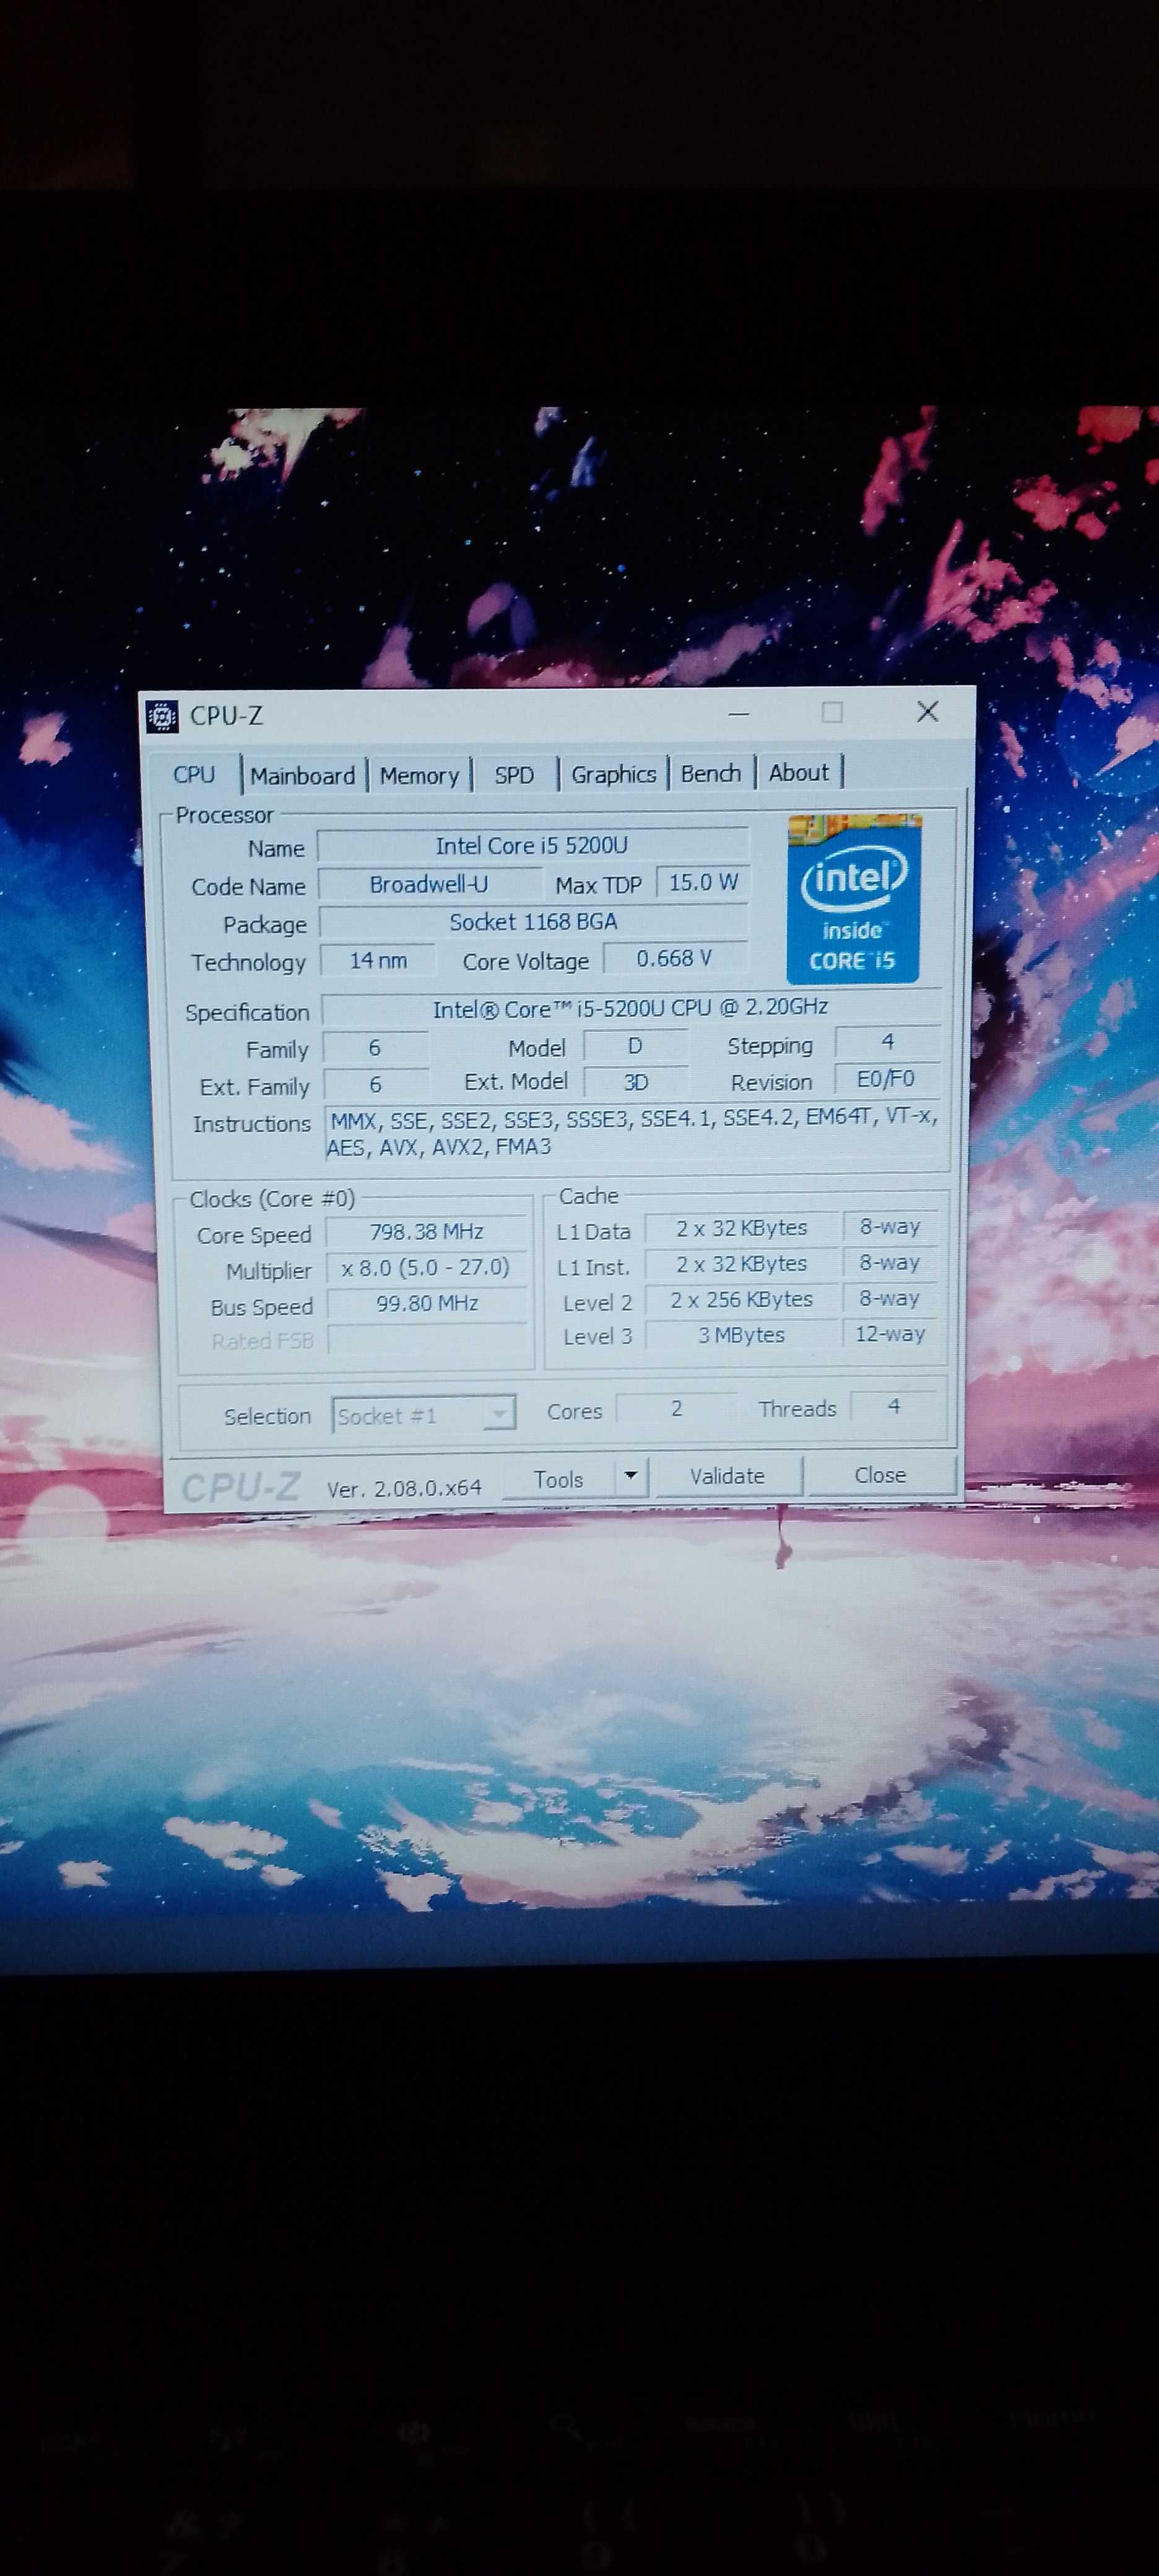Close CPU-Z with the title bar X
This screenshot has width=1159, height=2576.
[x=928, y=711]
